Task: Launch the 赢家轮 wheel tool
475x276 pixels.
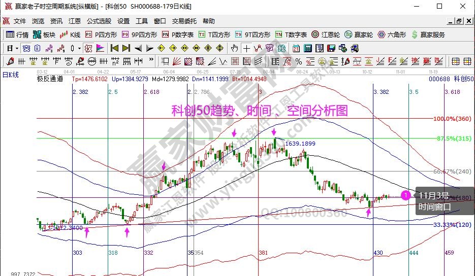Action: coord(359,35)
